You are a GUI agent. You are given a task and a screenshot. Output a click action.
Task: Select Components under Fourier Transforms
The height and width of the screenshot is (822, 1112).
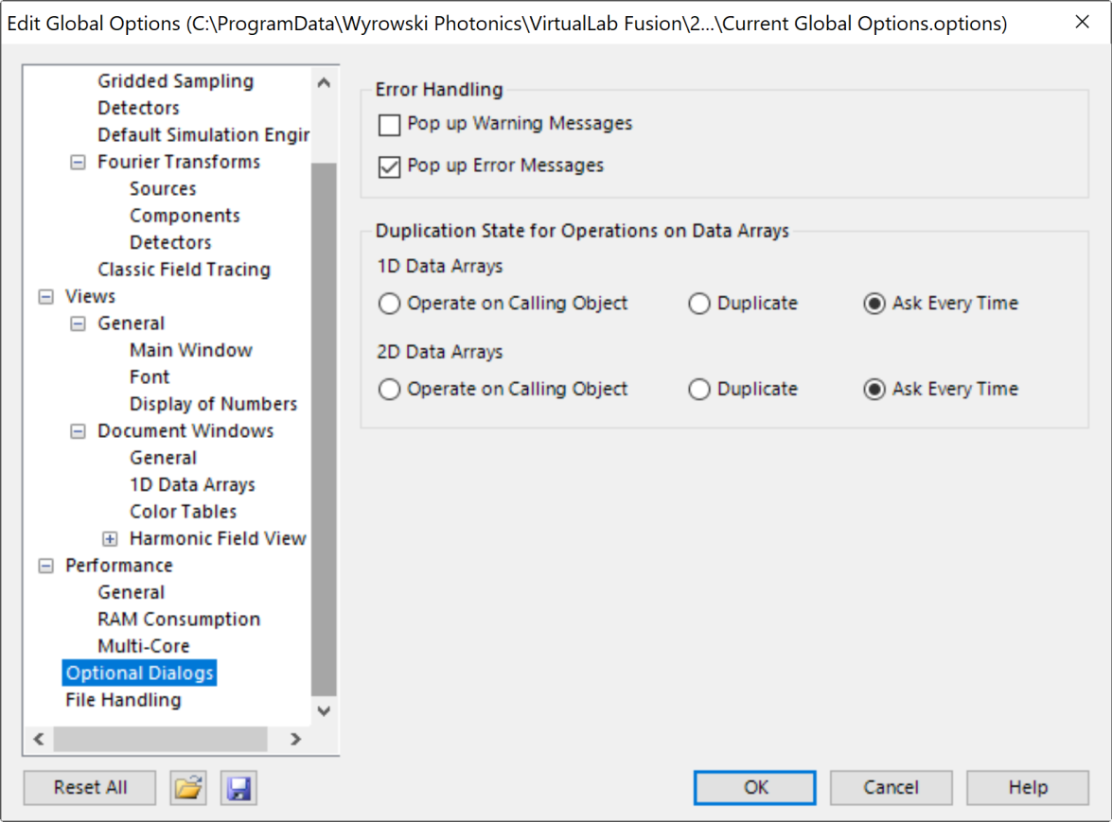tap(185, 216)
